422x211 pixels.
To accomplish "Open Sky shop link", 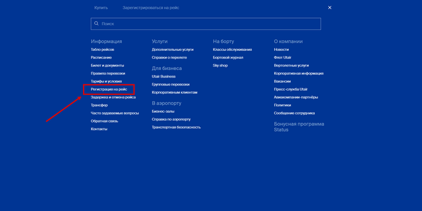I will pyautogui.click(x=220, y=65).
